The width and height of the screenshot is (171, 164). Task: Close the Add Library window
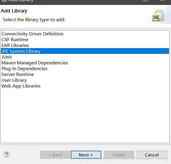click(x=162, y=1)
